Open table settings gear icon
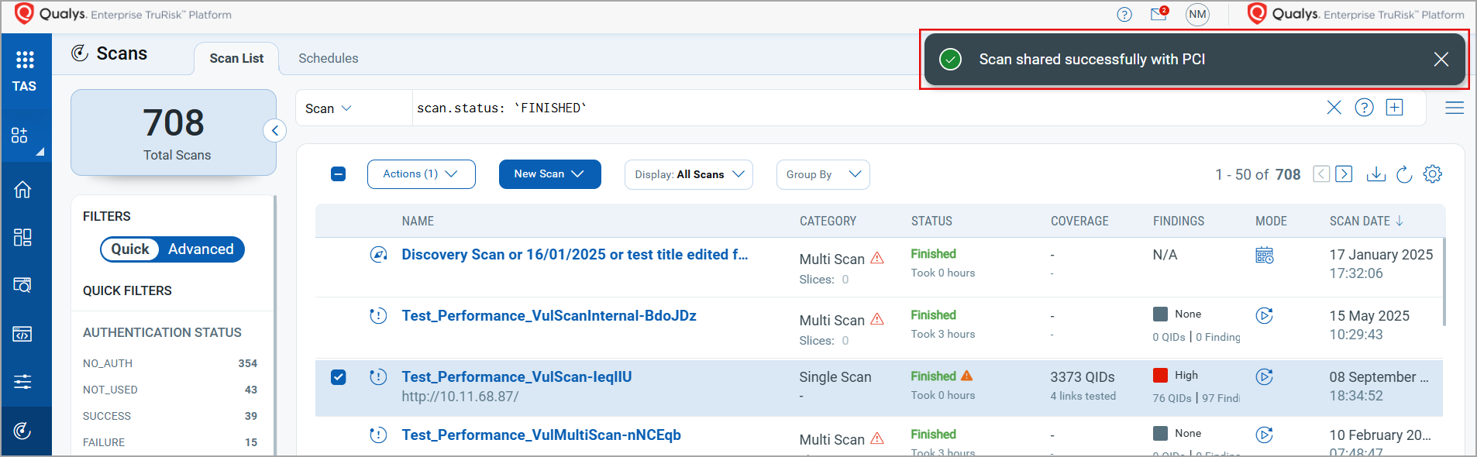 coord(1433,174)
